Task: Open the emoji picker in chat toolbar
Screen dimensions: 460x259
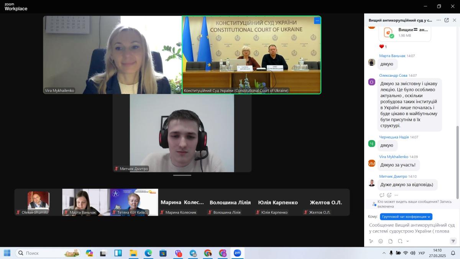Action: pyautogui.click(x=381, y=241)
